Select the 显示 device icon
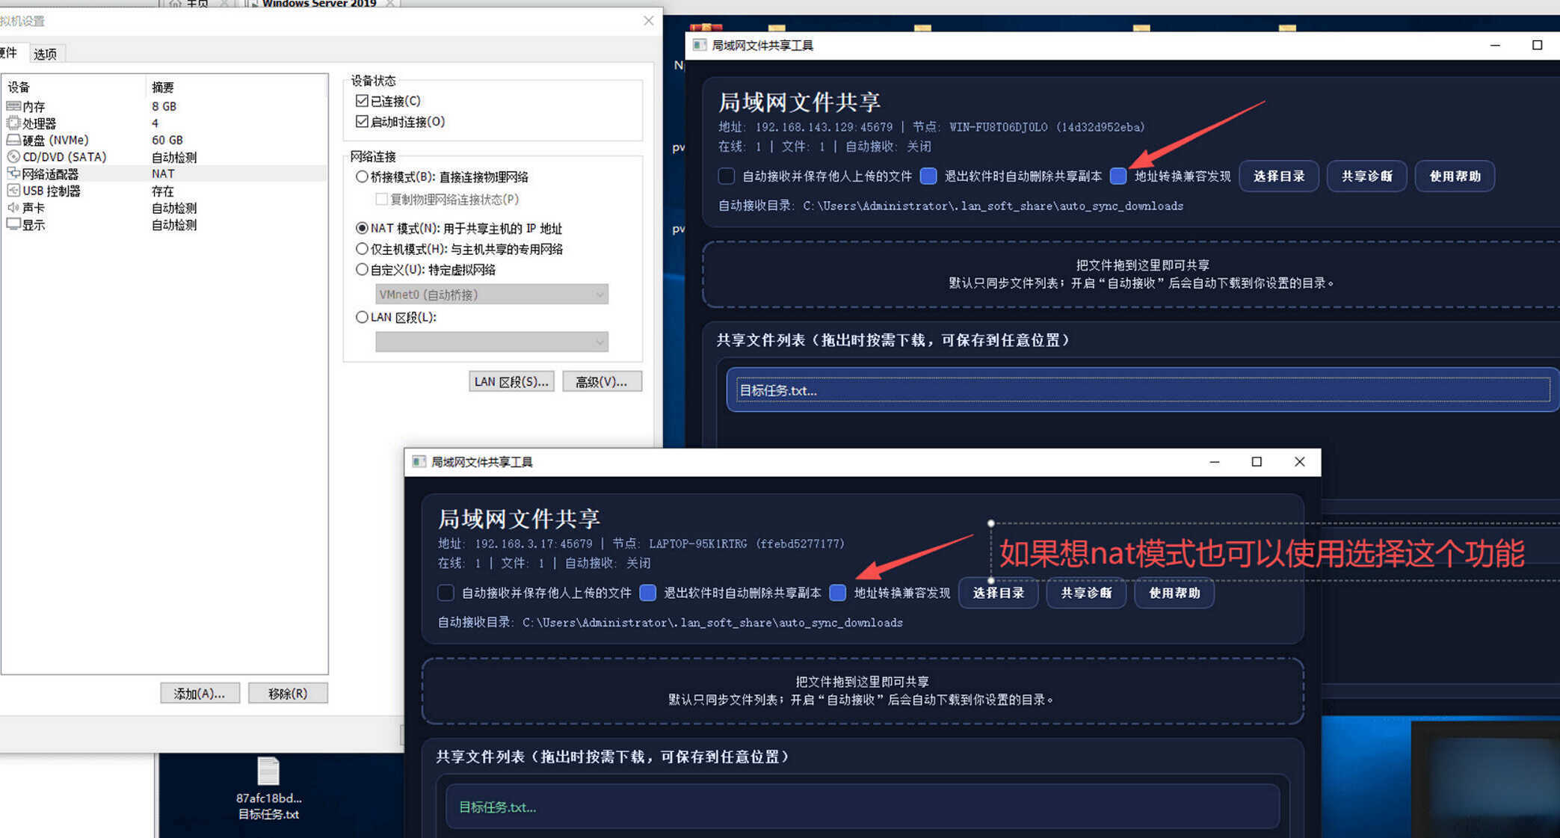The image size is (1560, 838). tap(14, 224)
